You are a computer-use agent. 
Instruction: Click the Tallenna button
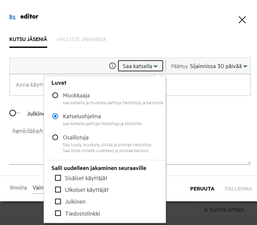point(238,189)
